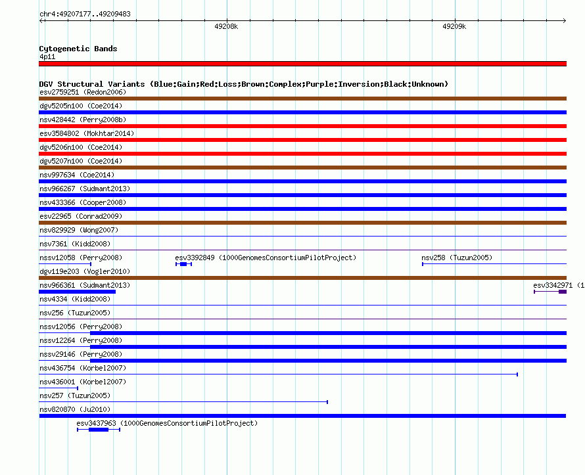This screenshot has width=585, height=475.
Task: Click the brown dgv5207n100 complex bar
Action: pos(302,168)
